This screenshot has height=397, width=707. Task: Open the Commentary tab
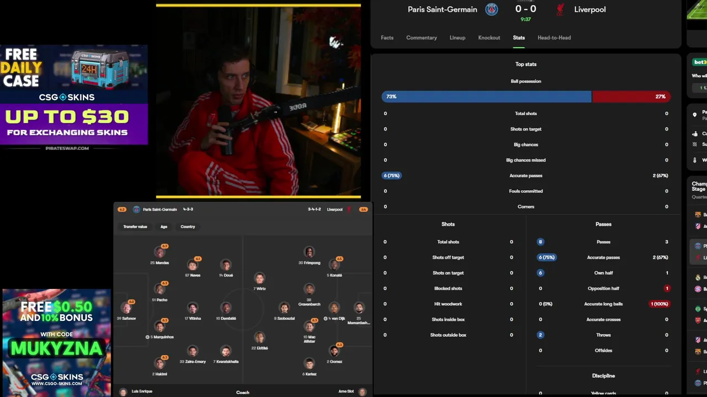coord(421,37)
